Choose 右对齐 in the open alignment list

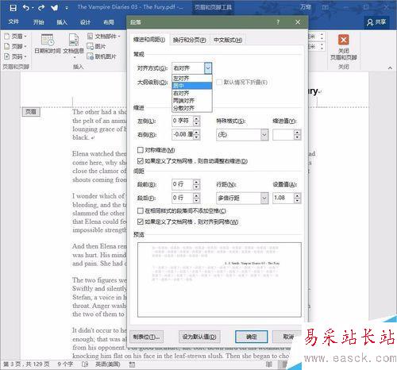(192, 93)
